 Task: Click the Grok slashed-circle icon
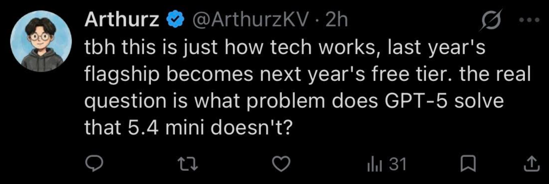[491, 20]
